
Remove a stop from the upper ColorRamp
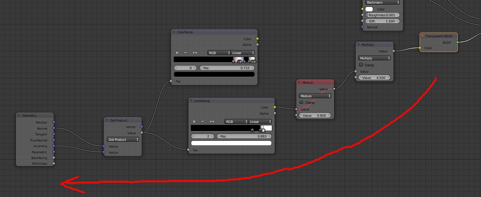coord(185,53)
